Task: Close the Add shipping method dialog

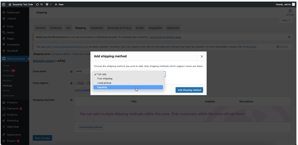Action: (x=202, y=56)
